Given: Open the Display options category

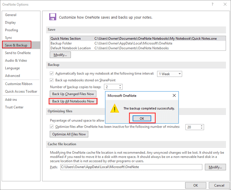Looking at the screenshot, I should click(x=21, y=22).
